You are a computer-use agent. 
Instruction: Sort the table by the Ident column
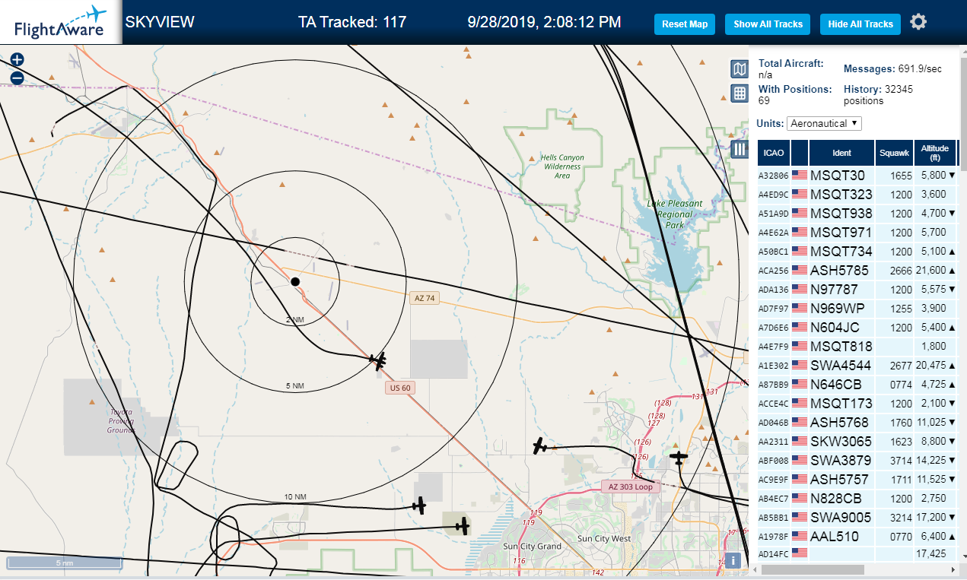pos(842,153)
